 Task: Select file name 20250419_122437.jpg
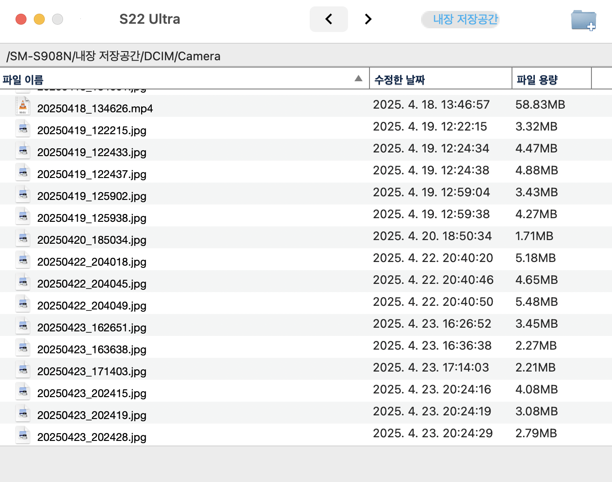click(x=92, y=174)
